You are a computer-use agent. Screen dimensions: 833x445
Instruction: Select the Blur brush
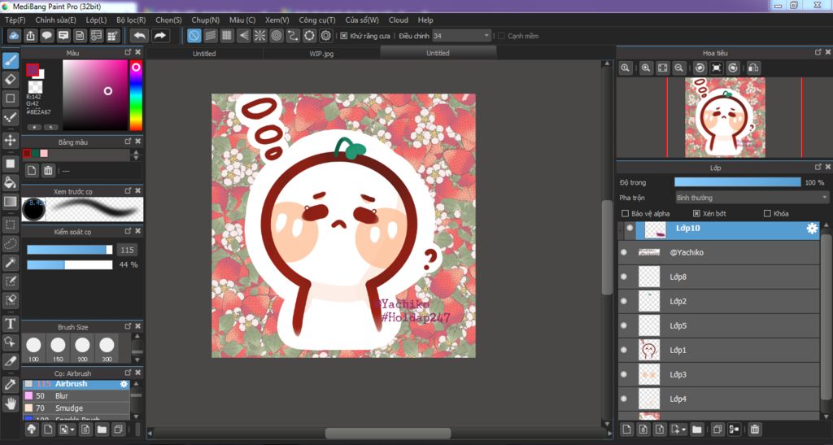click(76, 395)
